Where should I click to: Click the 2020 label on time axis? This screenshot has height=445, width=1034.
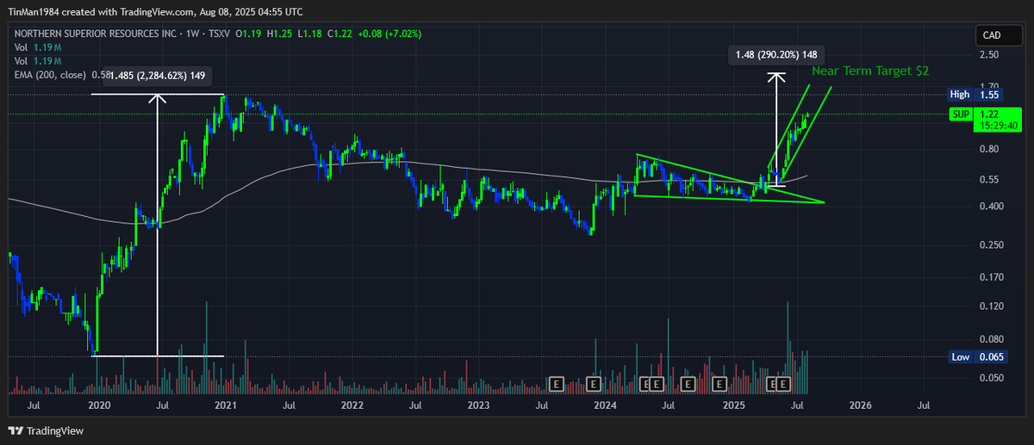(99, 405)
